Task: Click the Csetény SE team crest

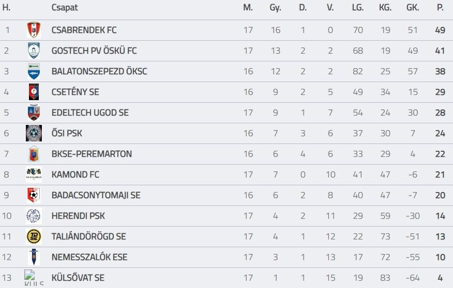Action: pos(34,92)
